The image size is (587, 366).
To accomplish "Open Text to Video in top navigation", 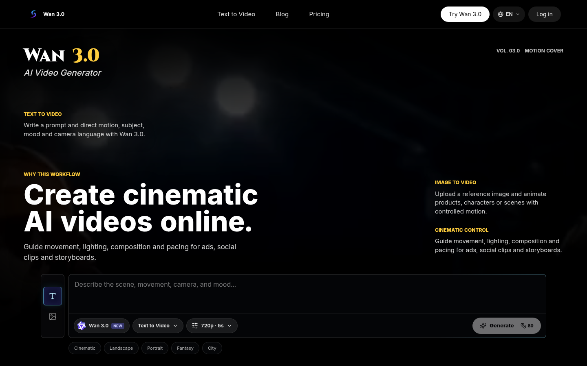I will 236,14.
